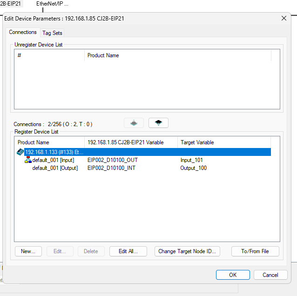Viewport: 297px width, 296px height.
Task: Switch to the Tag Sets tab
Action: click(52, 33)
